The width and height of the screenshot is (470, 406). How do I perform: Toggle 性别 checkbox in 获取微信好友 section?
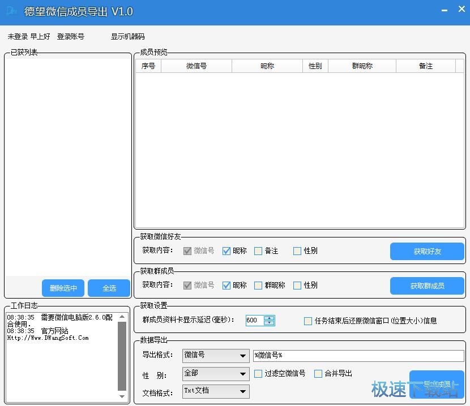pyautogui.click(x=297, y=251)
